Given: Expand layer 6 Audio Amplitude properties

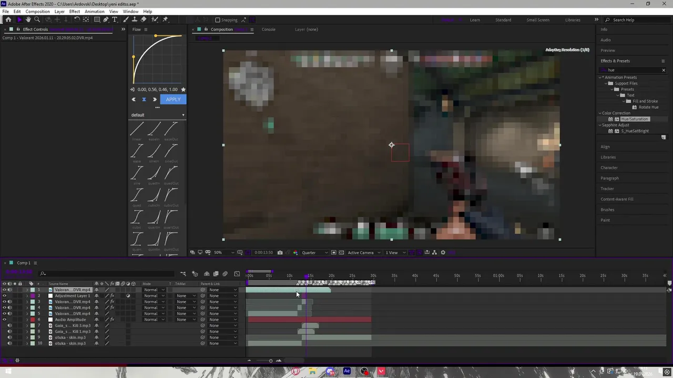Looking at the screenshot, I should pos(27,320).
